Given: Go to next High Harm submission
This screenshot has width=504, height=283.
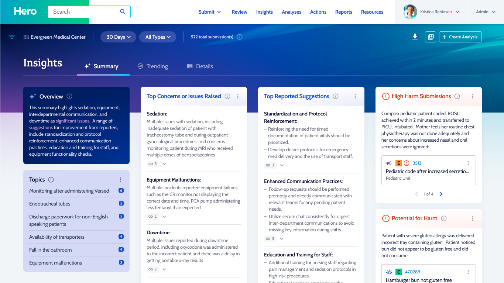Looking at the screenshot, I should pos(441,194).
